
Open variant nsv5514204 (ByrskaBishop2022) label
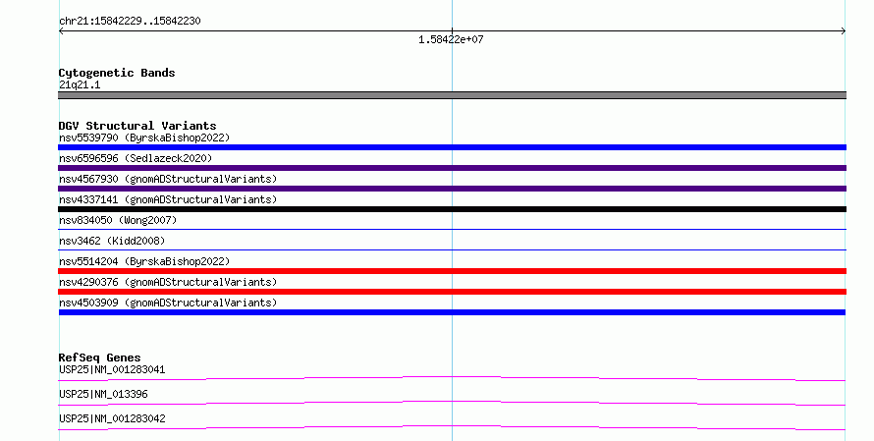pos(144,261)
